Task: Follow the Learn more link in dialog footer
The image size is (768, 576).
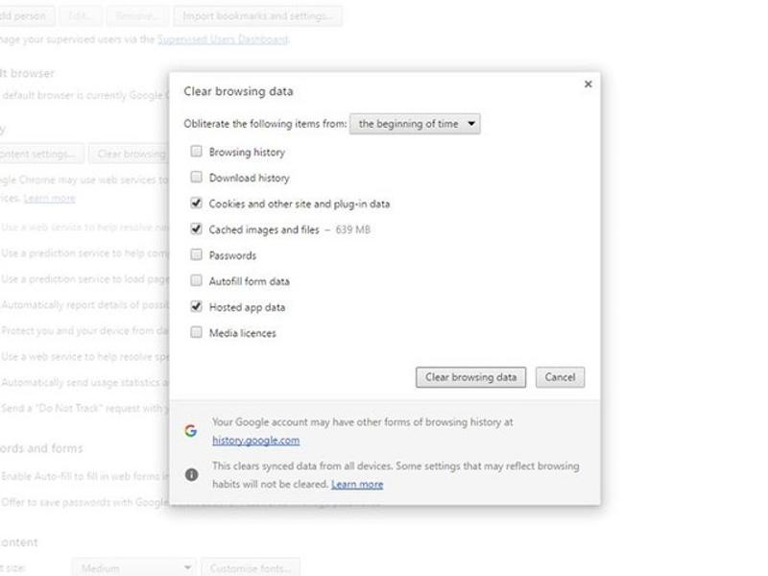Action: (x=357, y=485)
